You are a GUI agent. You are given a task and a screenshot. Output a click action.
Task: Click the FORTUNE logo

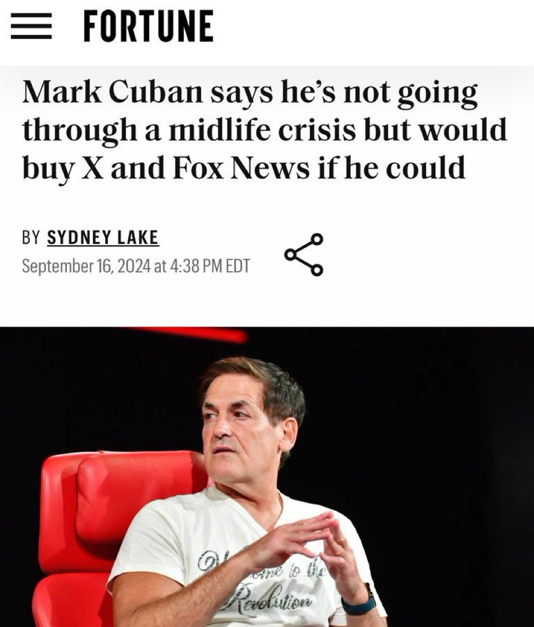pos(148,26)
